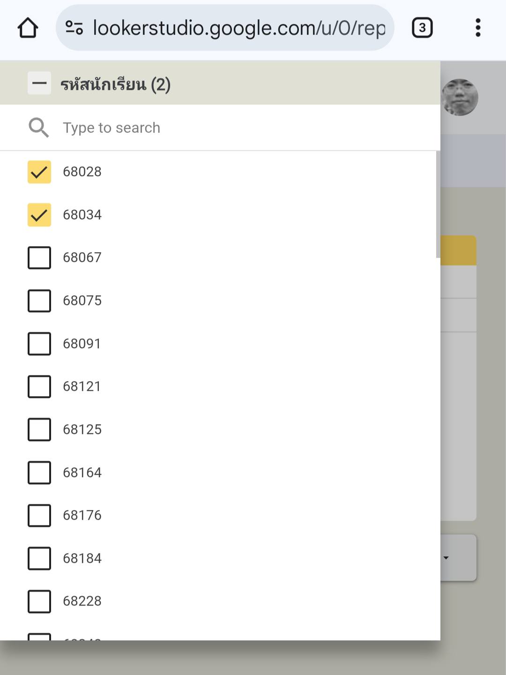
Task: Open the dropdown arrow behind the list
Action: (446, 558)
